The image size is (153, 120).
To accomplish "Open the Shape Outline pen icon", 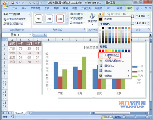I will pos(71,18).
